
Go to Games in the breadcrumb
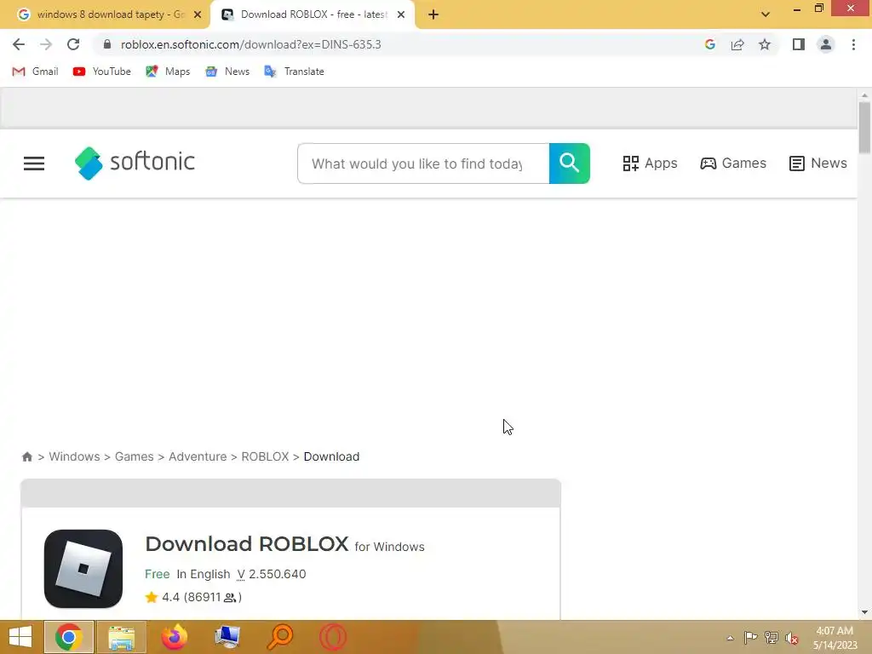point(134,456)
